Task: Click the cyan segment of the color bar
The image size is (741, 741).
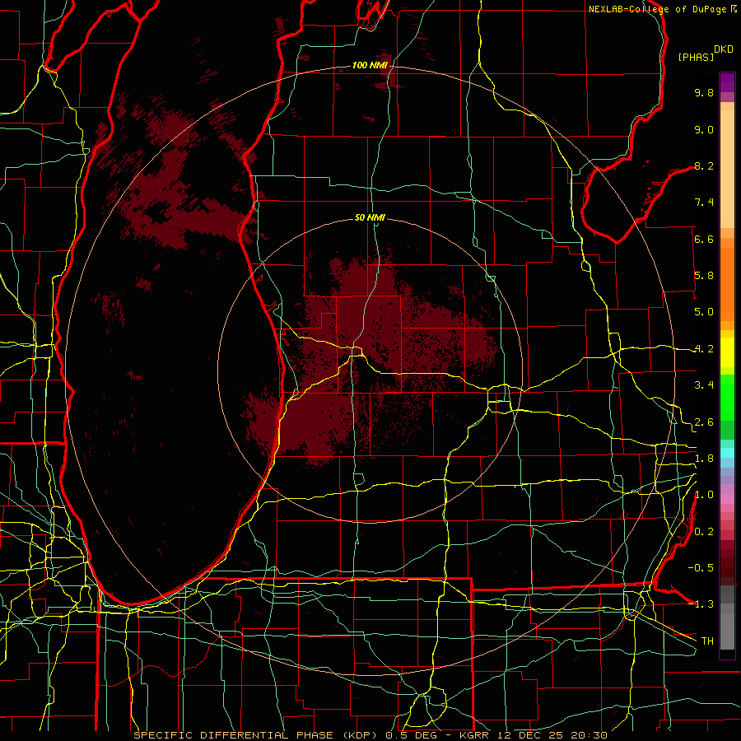Action: (727, 452)
